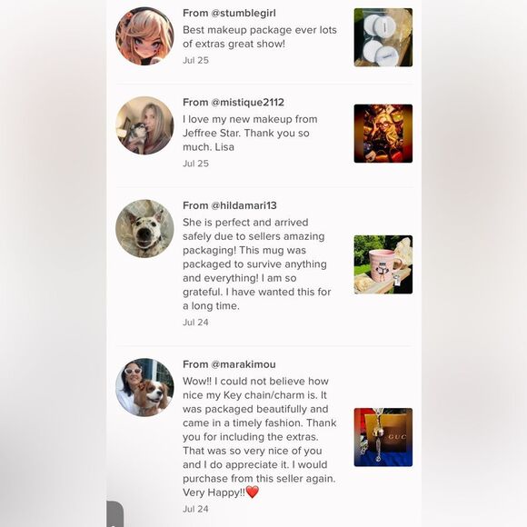Select the 'I love my new makeup' review text
This screenshot has width=527, height=527.
[x=250, y=133]
